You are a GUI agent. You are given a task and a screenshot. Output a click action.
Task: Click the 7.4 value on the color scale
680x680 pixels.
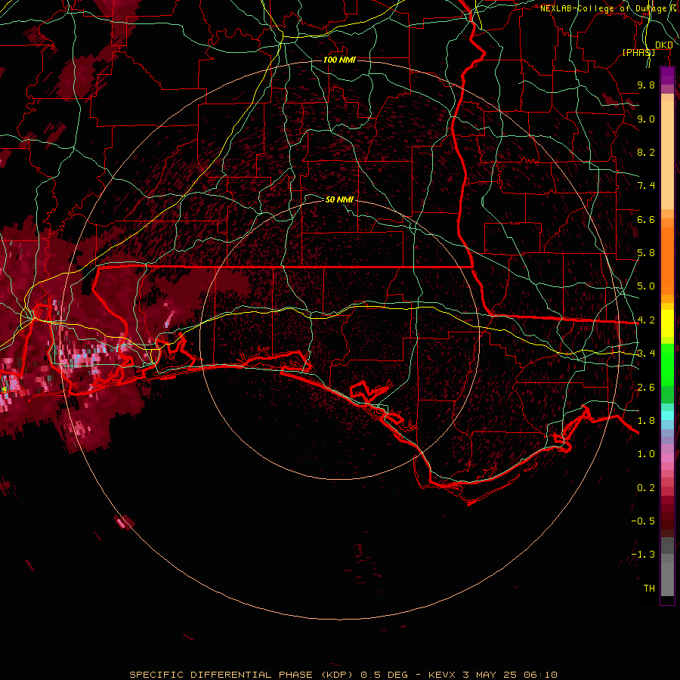(x=646, y=186)
